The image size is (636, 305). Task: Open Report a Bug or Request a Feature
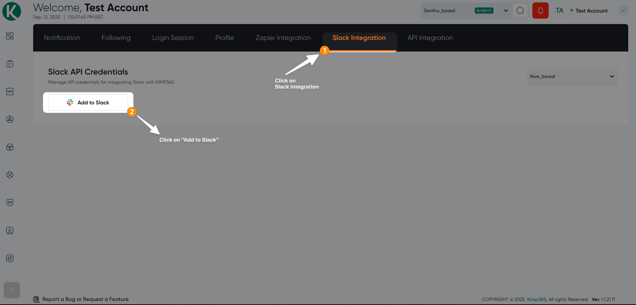tap(85, 299)
